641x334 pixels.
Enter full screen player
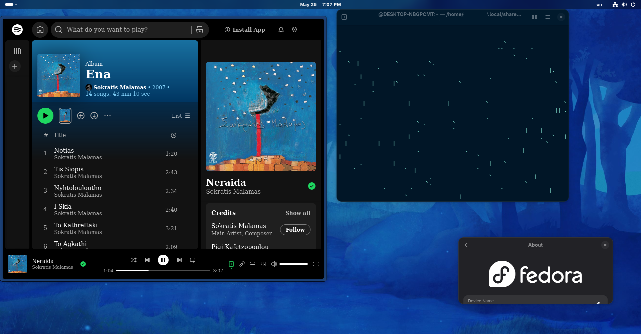(x=316, y=264)
